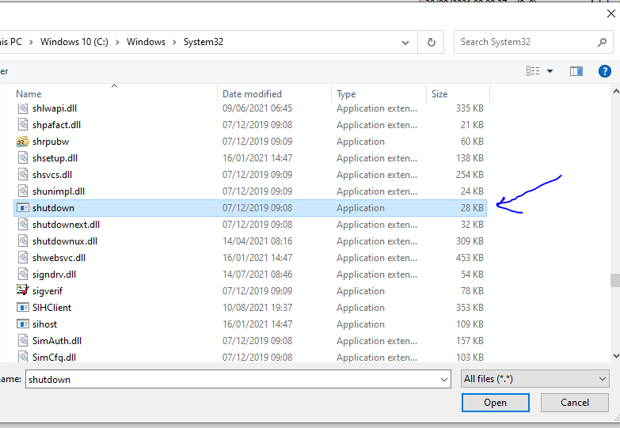
Task: Open the file name combo box dropdown
Action: click(x=443, y=380)
